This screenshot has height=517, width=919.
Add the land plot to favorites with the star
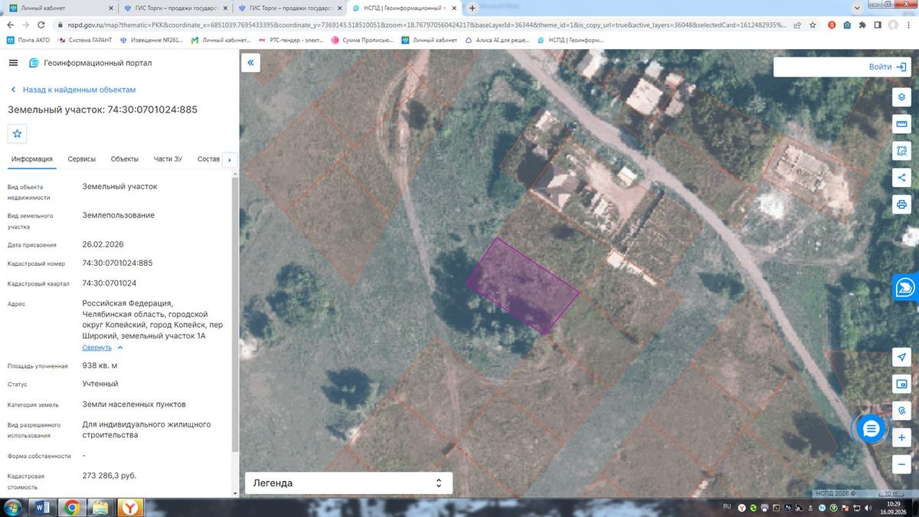(x=18, y=133)
